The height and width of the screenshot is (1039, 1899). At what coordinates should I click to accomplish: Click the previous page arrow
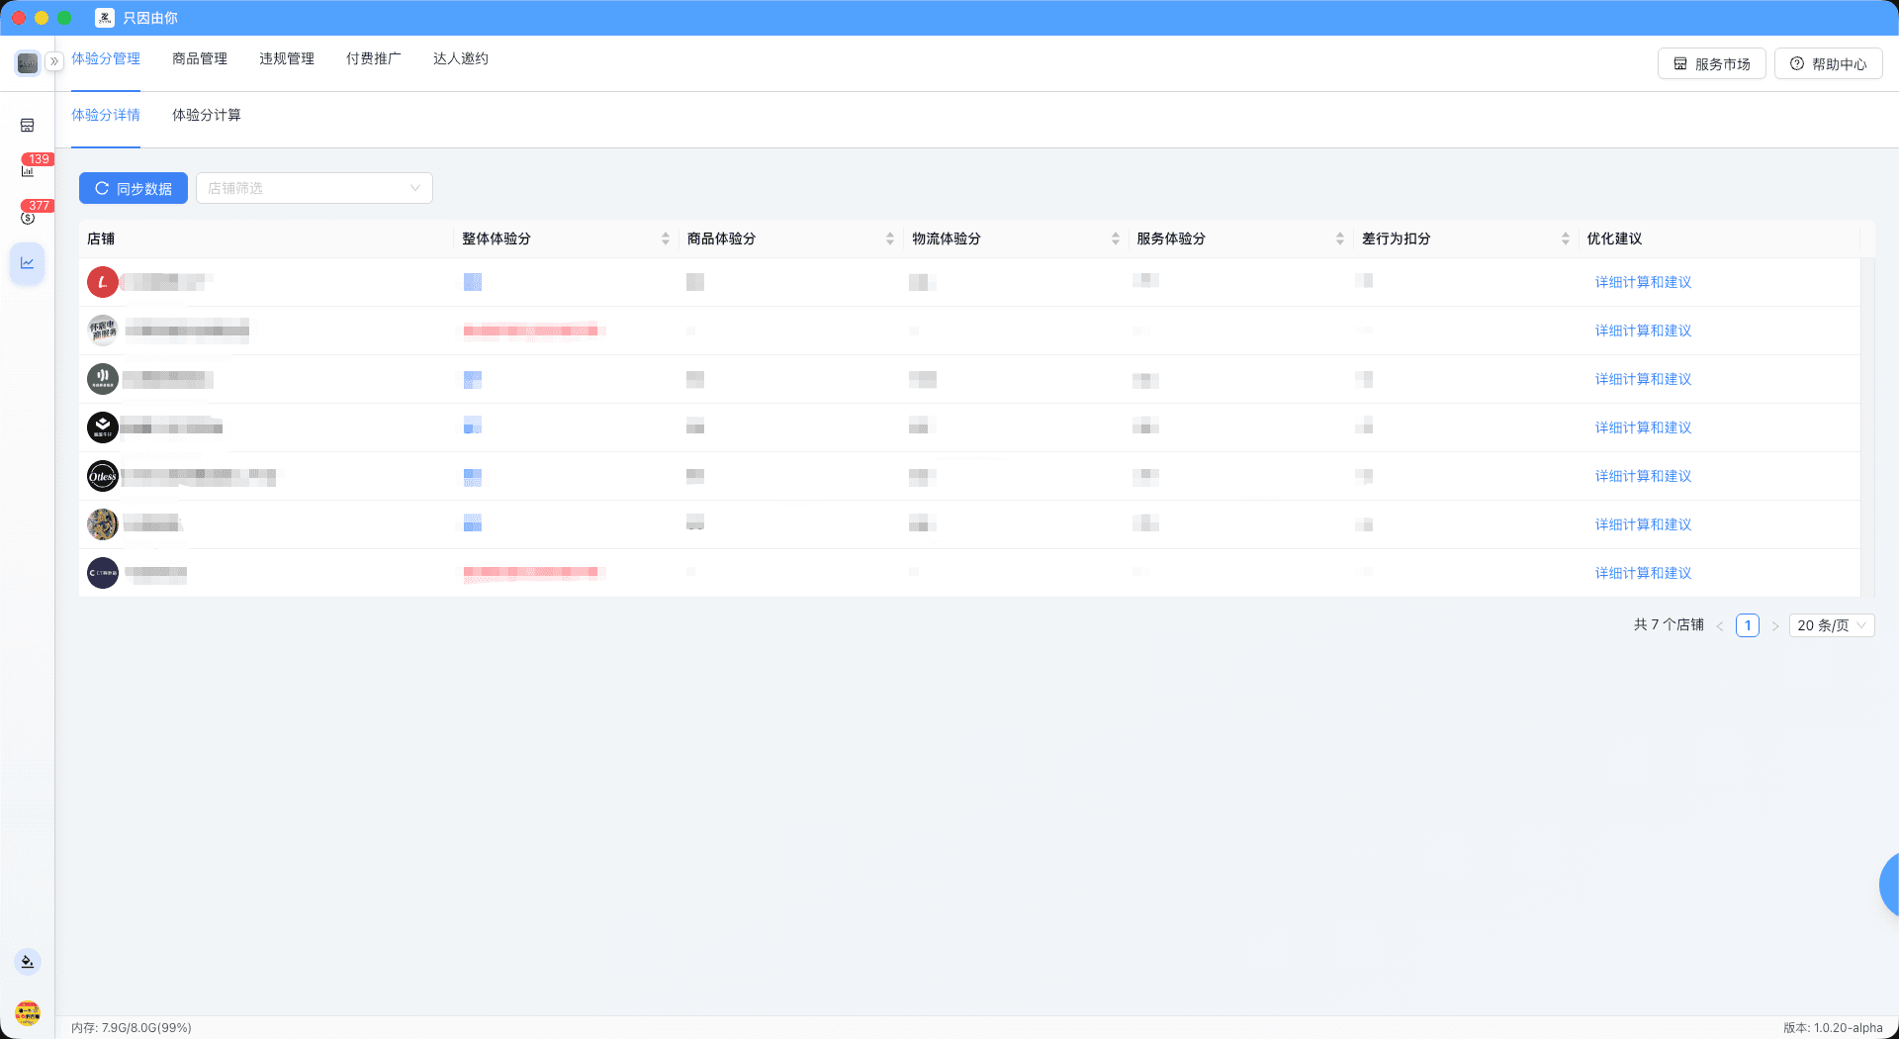pos(1720,626)
